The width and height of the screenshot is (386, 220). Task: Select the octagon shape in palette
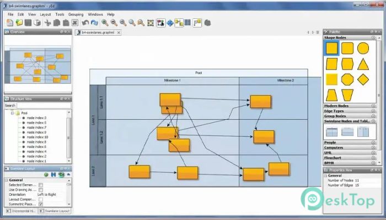(x=347, y=80)
